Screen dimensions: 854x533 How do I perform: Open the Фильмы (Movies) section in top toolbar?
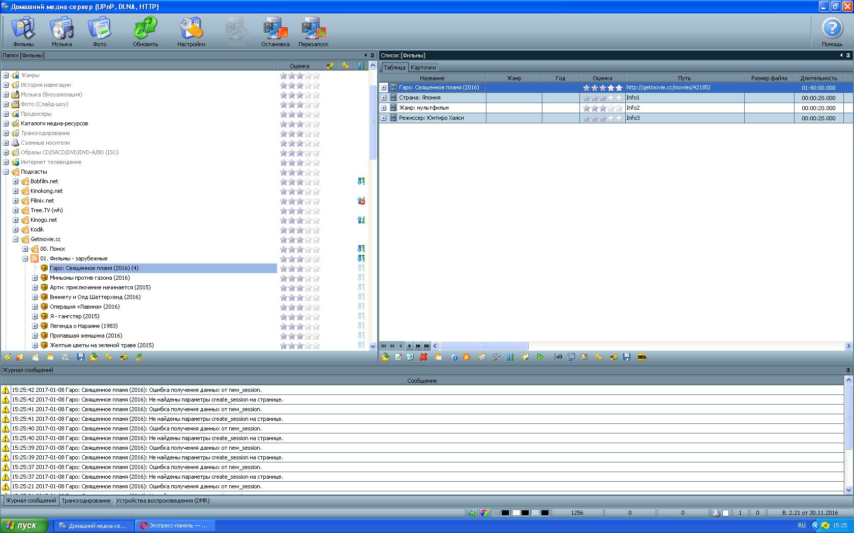coord(23,31)
